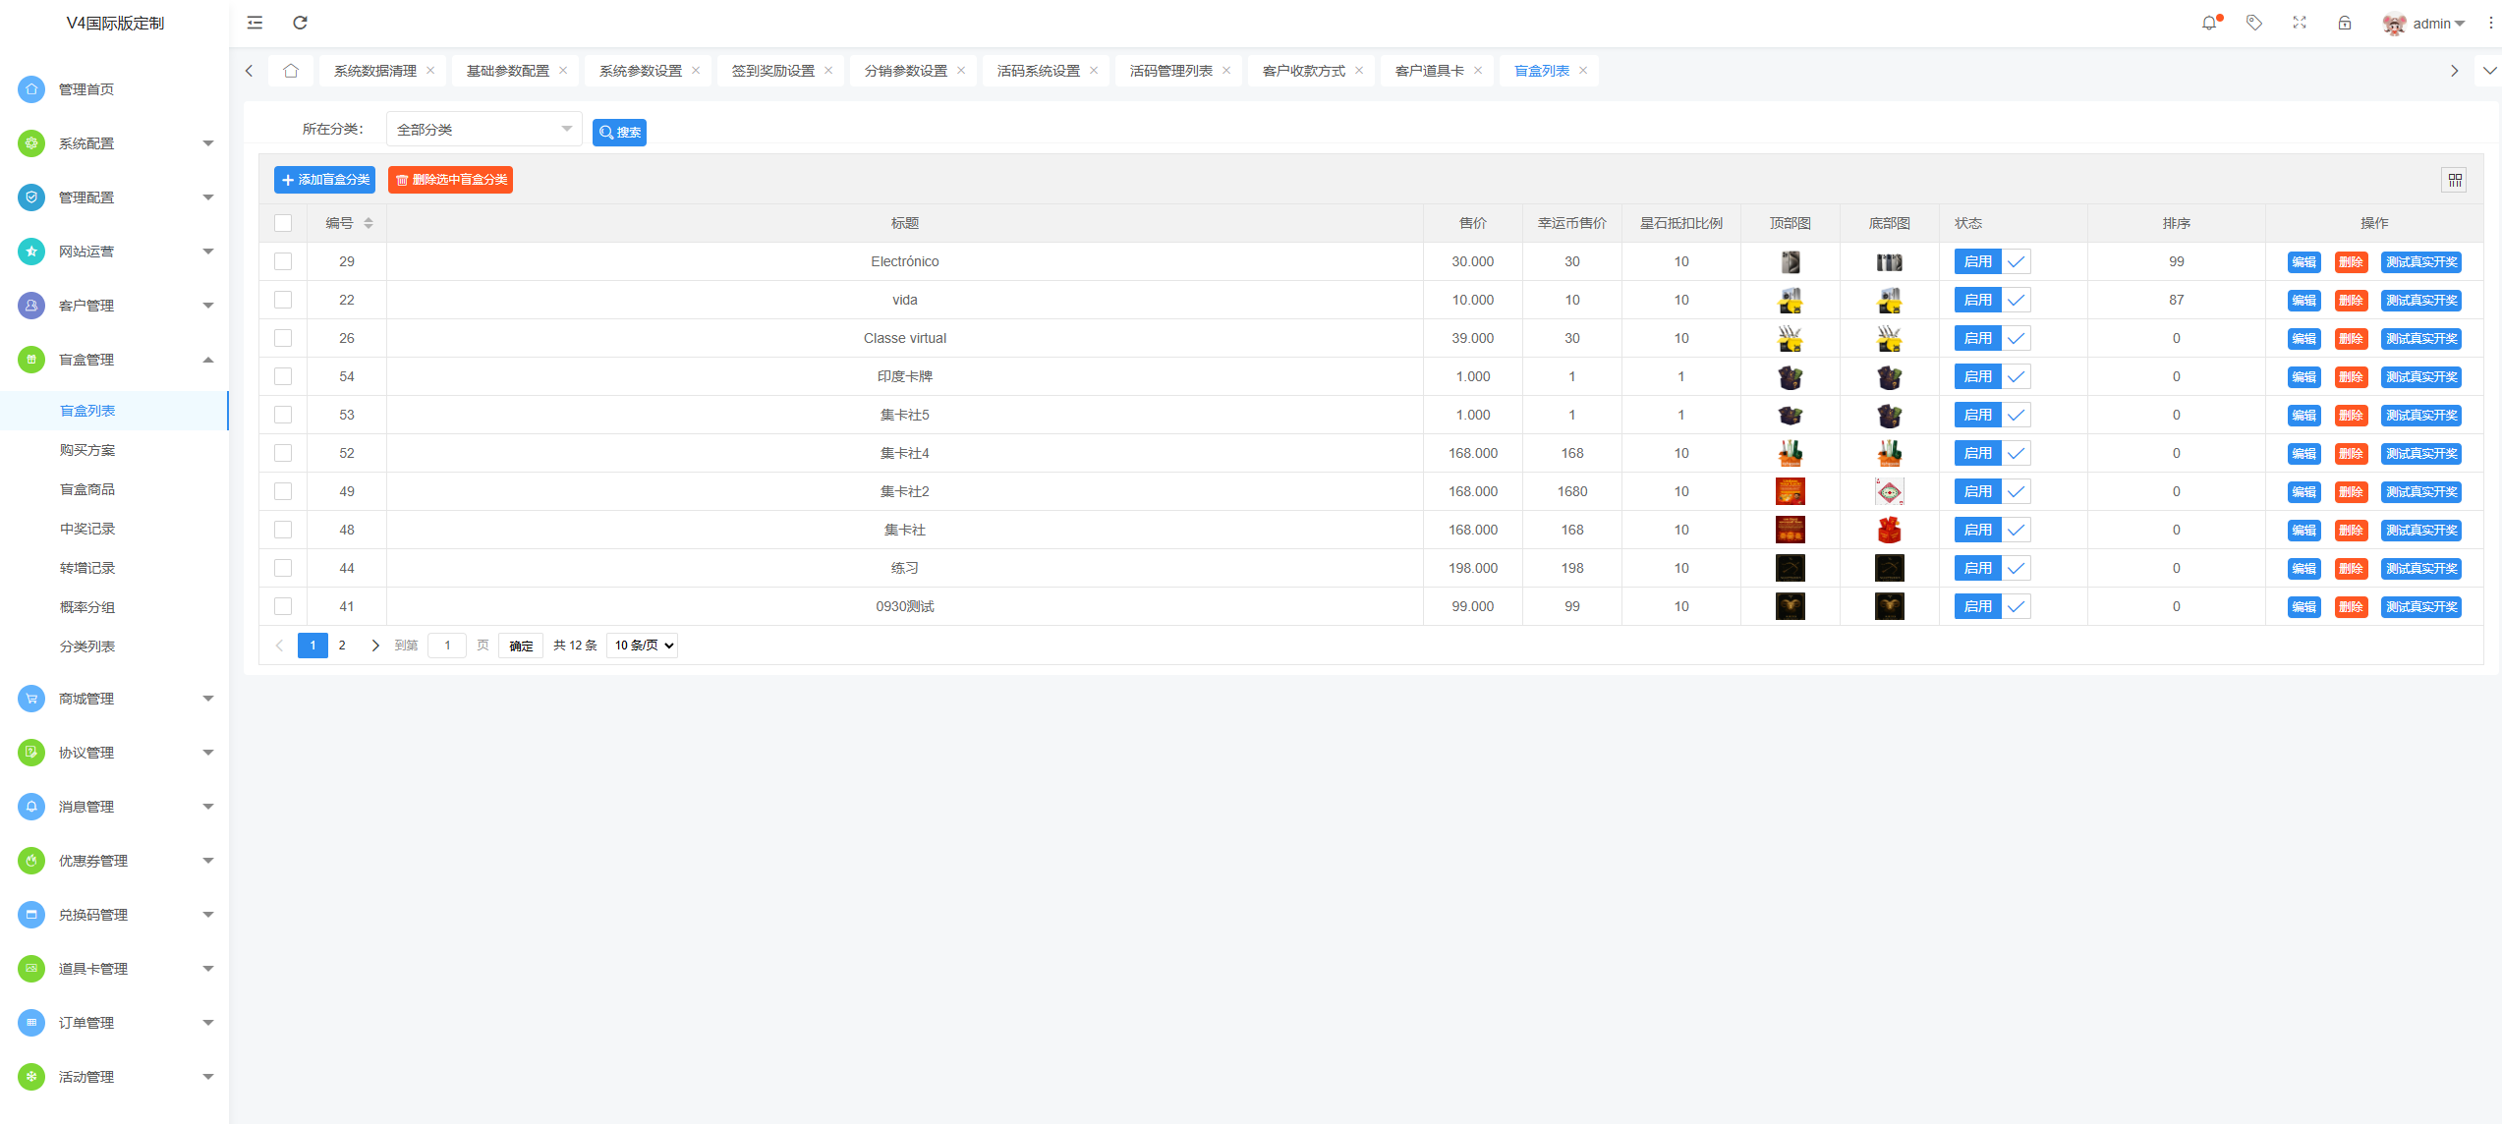Click the tag icon in header

(2254, 23)
